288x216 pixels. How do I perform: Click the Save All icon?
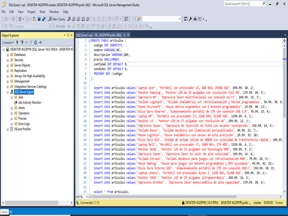coord(44,19)
